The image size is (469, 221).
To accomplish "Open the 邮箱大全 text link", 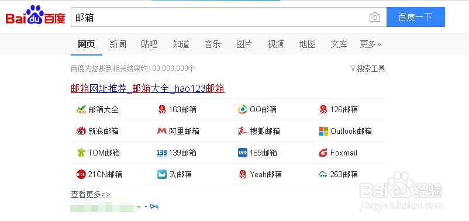I will pos(104,109).
